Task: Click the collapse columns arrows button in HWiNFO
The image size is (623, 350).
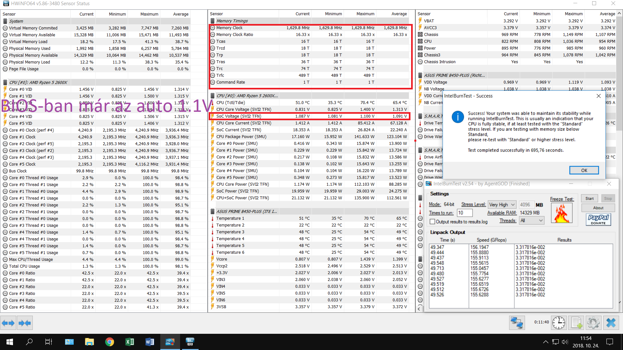Action: (25, 323)
